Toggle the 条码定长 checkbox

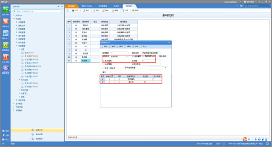[103, 61]
